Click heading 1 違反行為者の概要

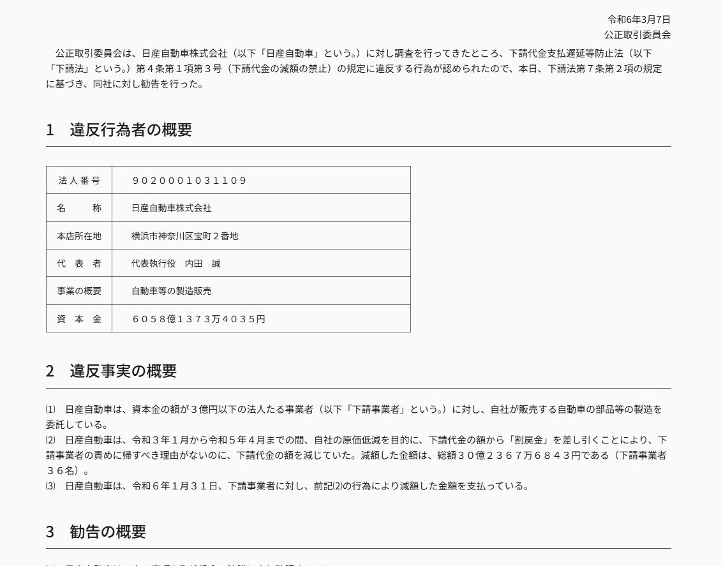click(x=119, y=130)
